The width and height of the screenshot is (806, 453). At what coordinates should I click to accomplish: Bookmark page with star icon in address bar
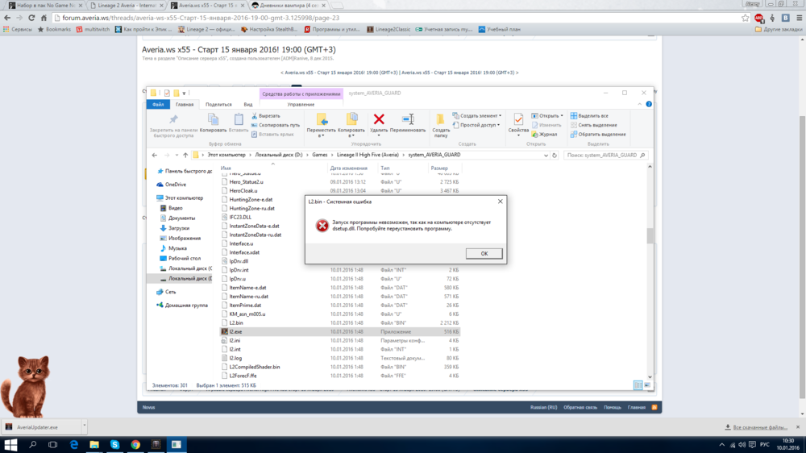(746, 18)
